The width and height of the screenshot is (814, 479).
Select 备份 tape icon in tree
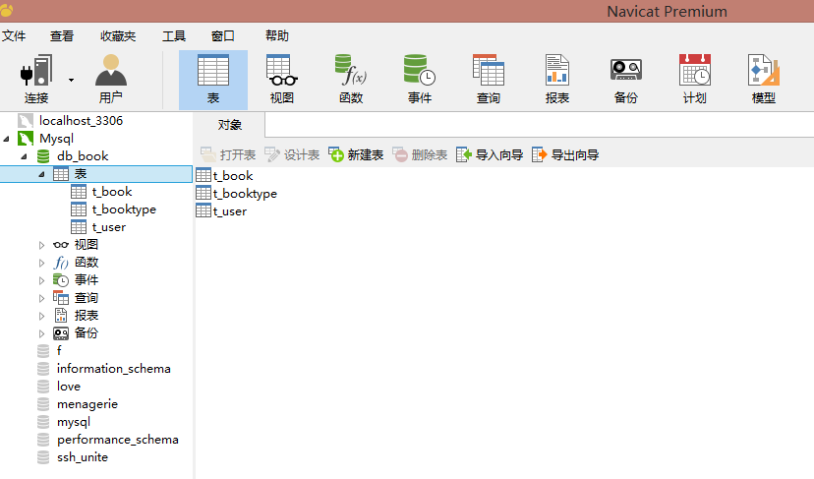pos(61,333)
